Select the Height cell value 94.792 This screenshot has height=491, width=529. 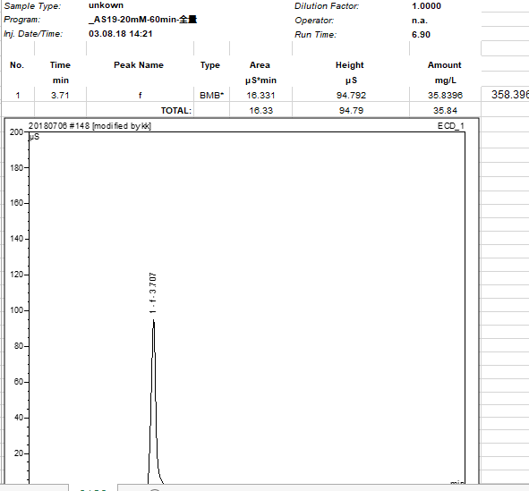(x=351, y=96)
